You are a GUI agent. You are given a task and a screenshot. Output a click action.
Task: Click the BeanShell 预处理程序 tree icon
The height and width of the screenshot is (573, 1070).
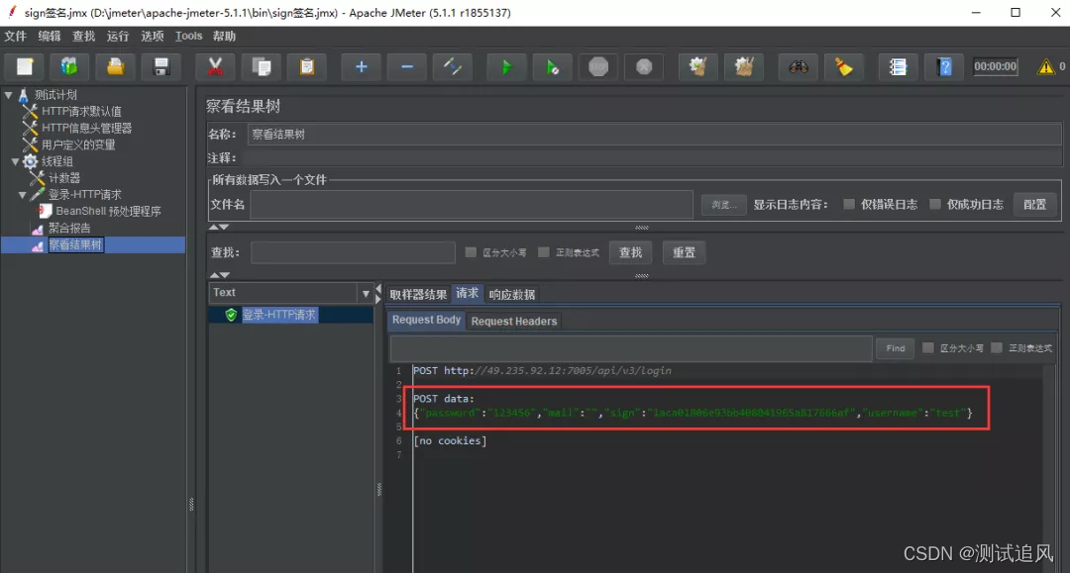(45, 211)
